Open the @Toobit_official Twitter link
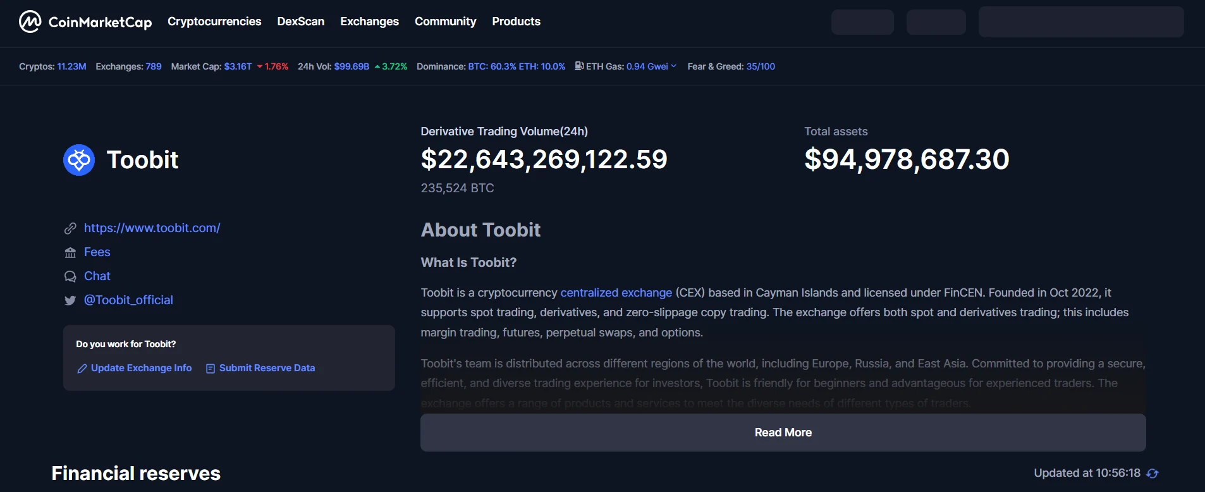Screen dimensions: 1205x492 click(x=128, y=300)
